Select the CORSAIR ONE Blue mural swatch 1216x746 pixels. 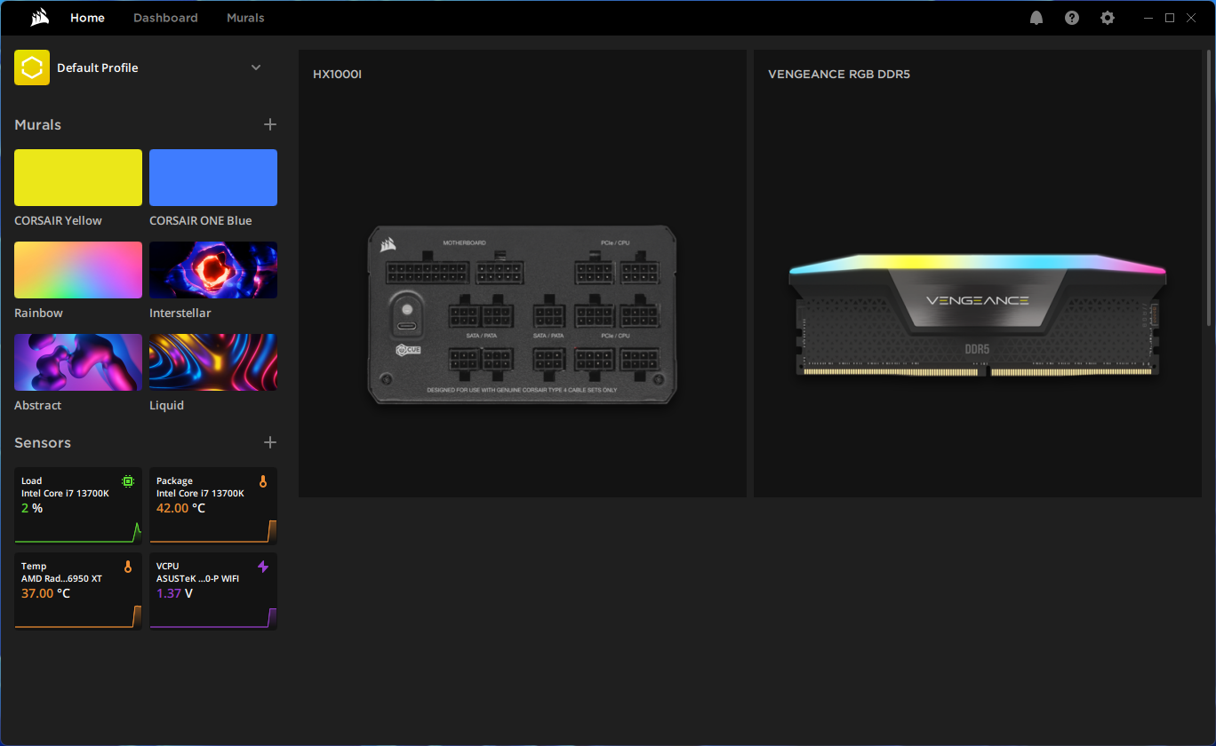[x=213, y=178]
